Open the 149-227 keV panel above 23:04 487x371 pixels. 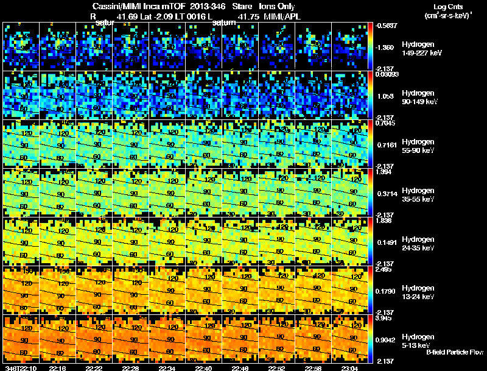click(349, 46)
